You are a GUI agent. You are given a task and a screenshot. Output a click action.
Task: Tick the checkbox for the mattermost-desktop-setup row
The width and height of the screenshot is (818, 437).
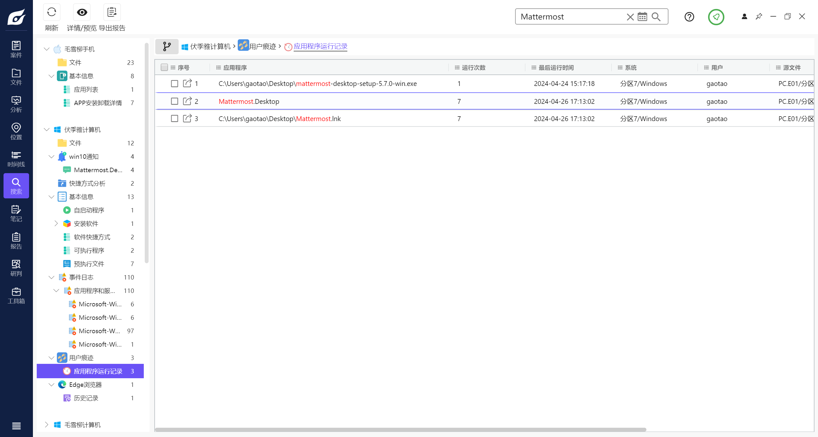174,84
